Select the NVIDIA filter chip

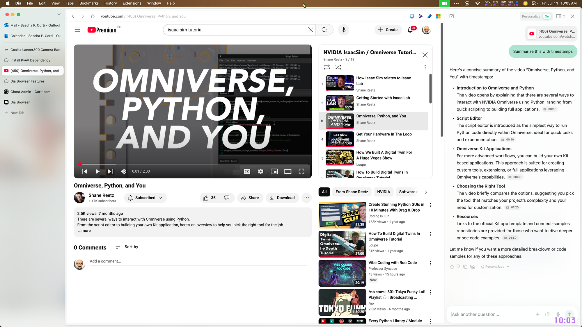(x=383, y=192)
